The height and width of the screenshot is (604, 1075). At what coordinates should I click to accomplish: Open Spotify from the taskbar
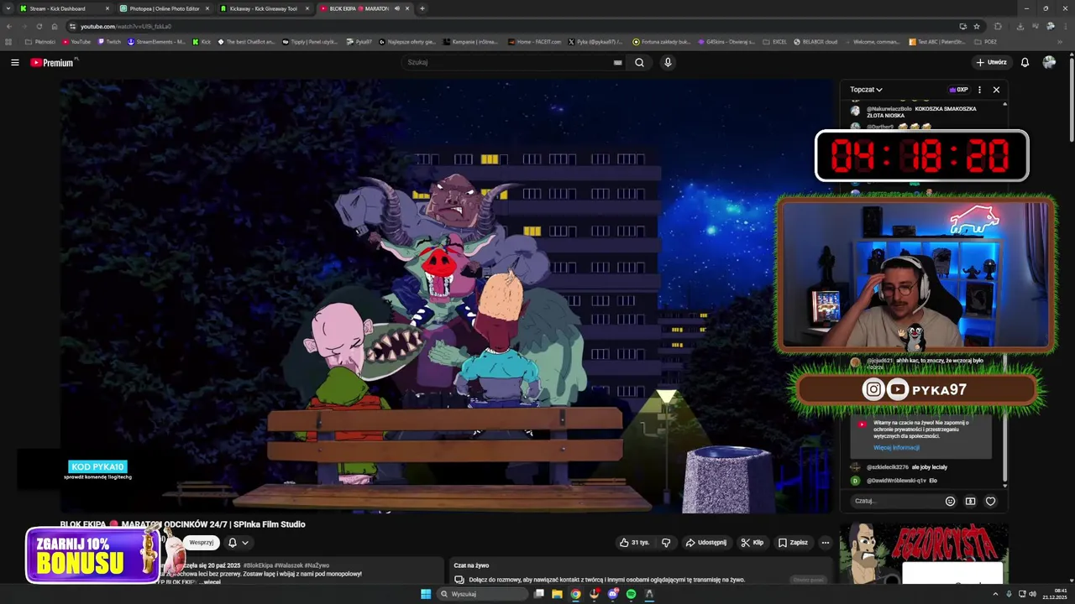coord(631,594)
